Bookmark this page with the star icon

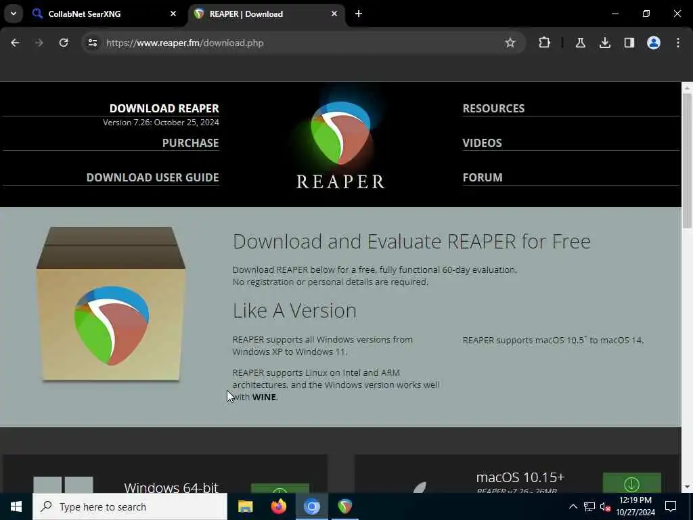(x=510, y=43)
